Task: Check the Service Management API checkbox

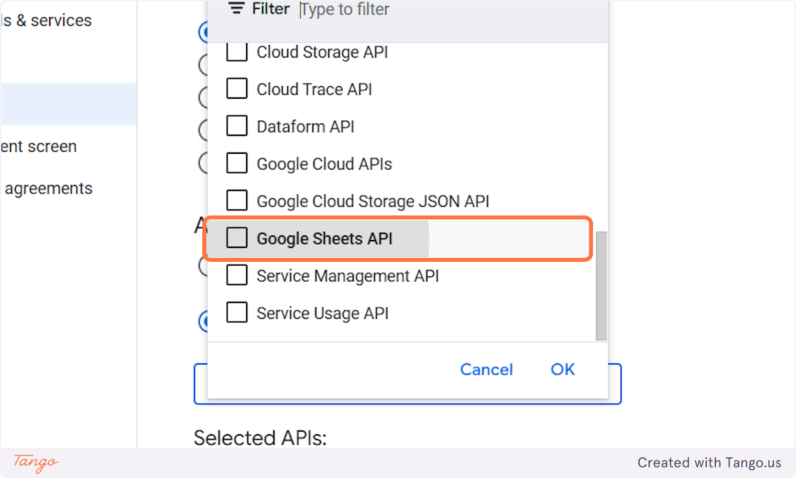Action: point(236,274)
